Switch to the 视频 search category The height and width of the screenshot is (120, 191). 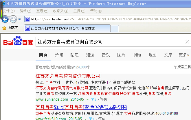pyautogui.click(x=137, y=55)
